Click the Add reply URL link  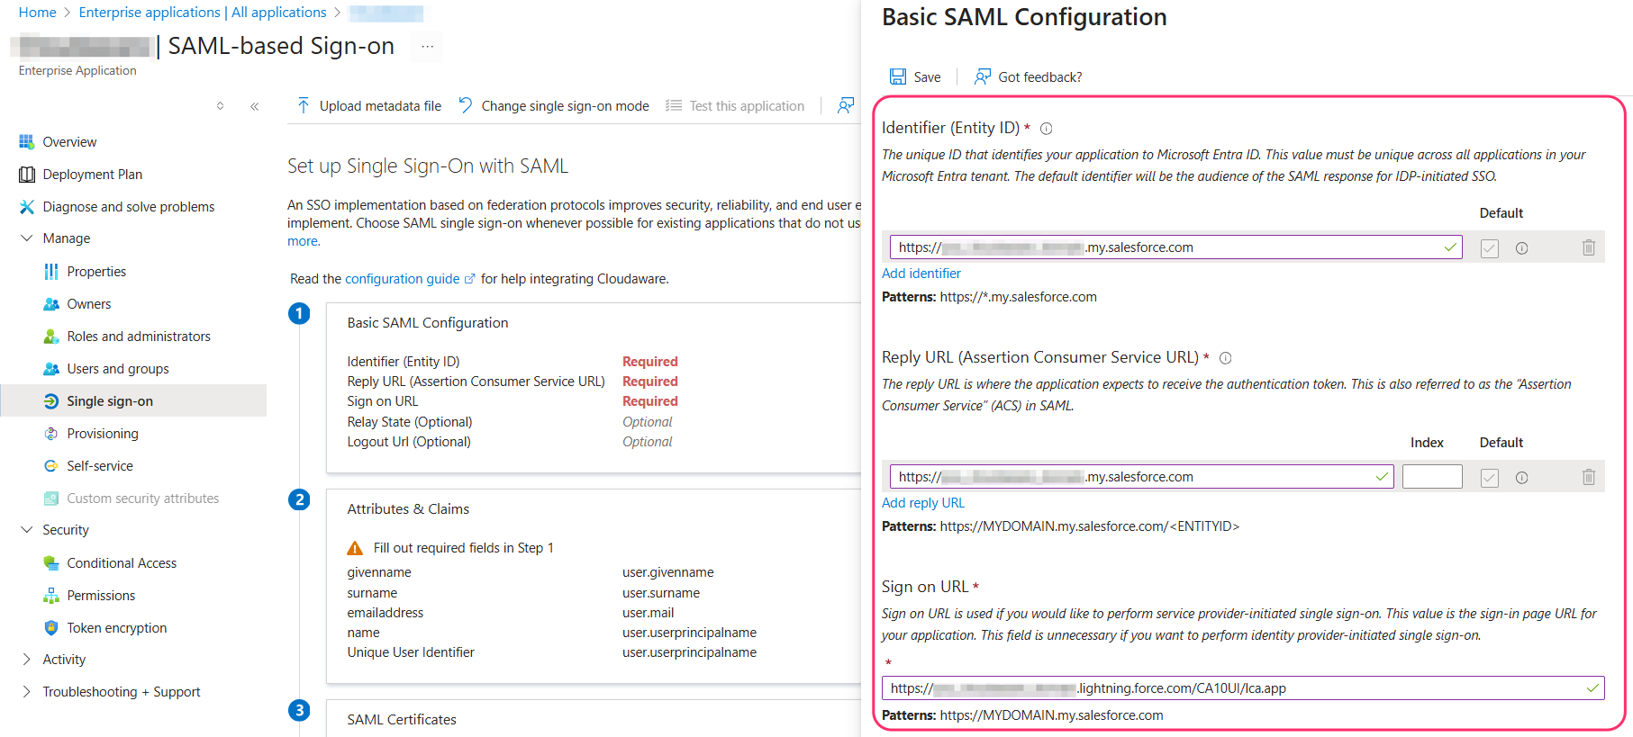coord(922,503)
